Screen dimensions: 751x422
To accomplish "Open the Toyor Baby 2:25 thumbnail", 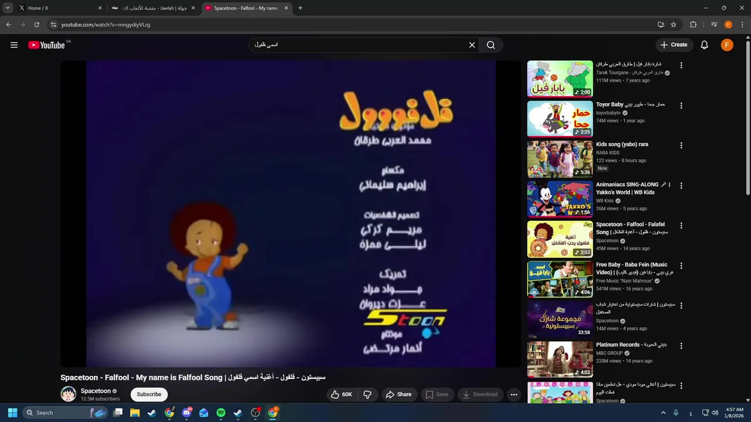I will click(560, 119).
